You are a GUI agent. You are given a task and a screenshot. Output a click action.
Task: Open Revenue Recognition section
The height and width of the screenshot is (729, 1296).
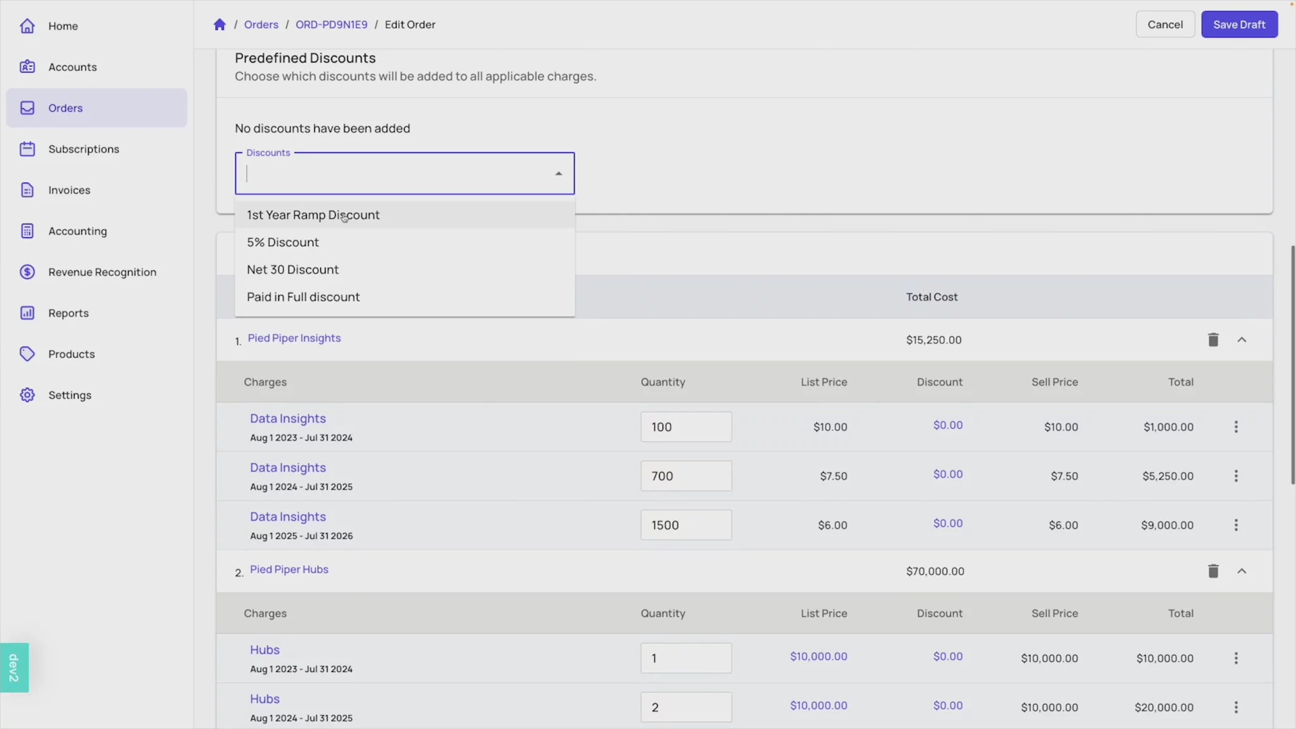pos(102,272)
